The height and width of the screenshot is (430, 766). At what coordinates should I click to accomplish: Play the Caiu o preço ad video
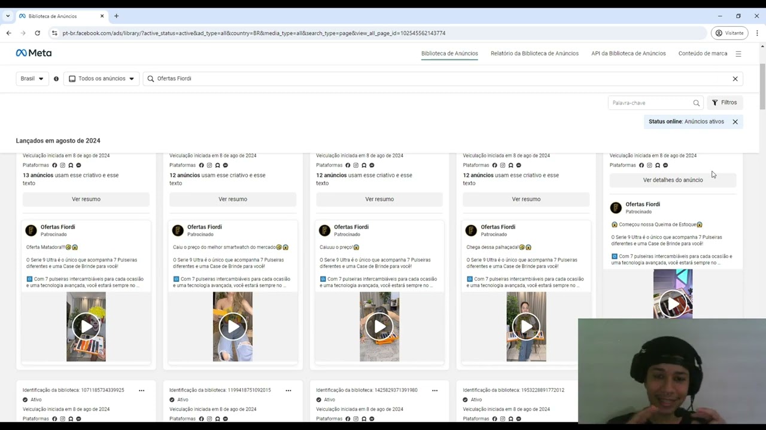click(233, 327)
